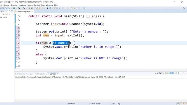Open the Run menu
Image resolution: width=187 pixels, height=105 pixels.
pyautogui.click(x=43, y=5)
